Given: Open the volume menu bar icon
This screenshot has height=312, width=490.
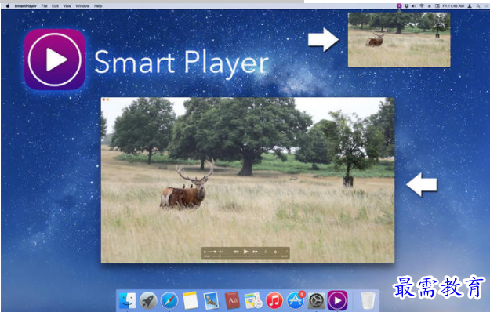Looking at the screenshot, I should pos(413,6).
